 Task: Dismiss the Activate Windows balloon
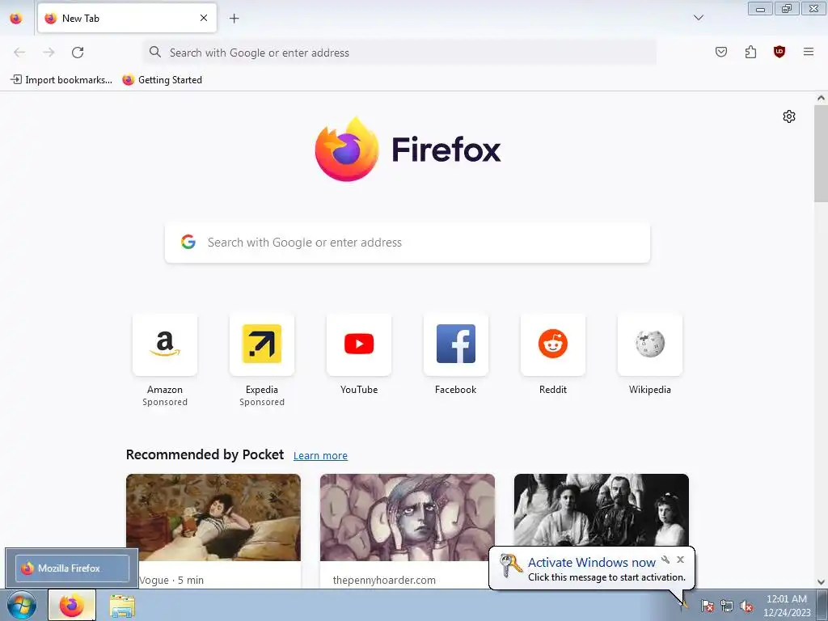(x=680, y=560)
